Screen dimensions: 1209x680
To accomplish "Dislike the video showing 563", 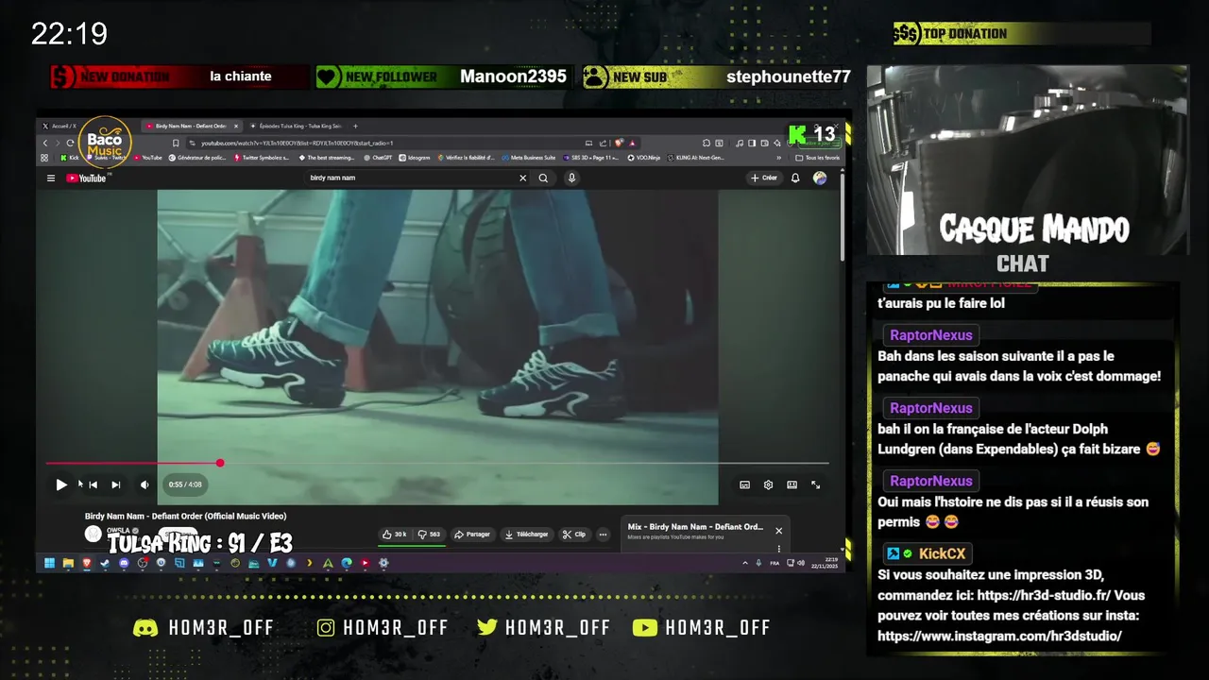I will (429, 535).
